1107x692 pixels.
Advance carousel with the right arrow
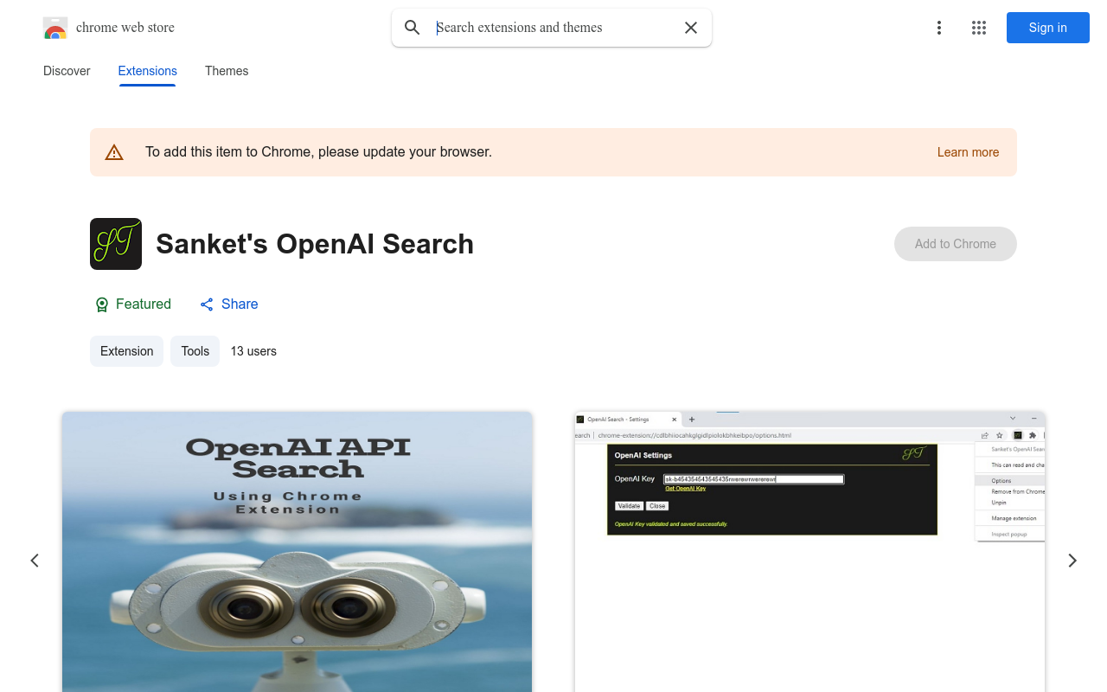[1072, 561]
